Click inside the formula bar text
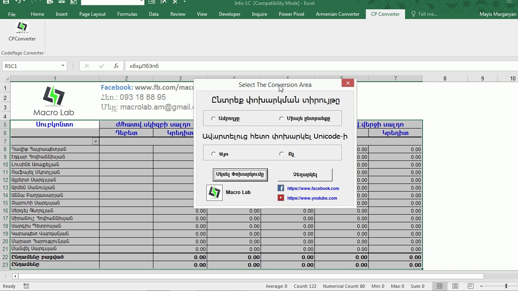The height and width of the screenshot is (291, 518). [144, 66]
